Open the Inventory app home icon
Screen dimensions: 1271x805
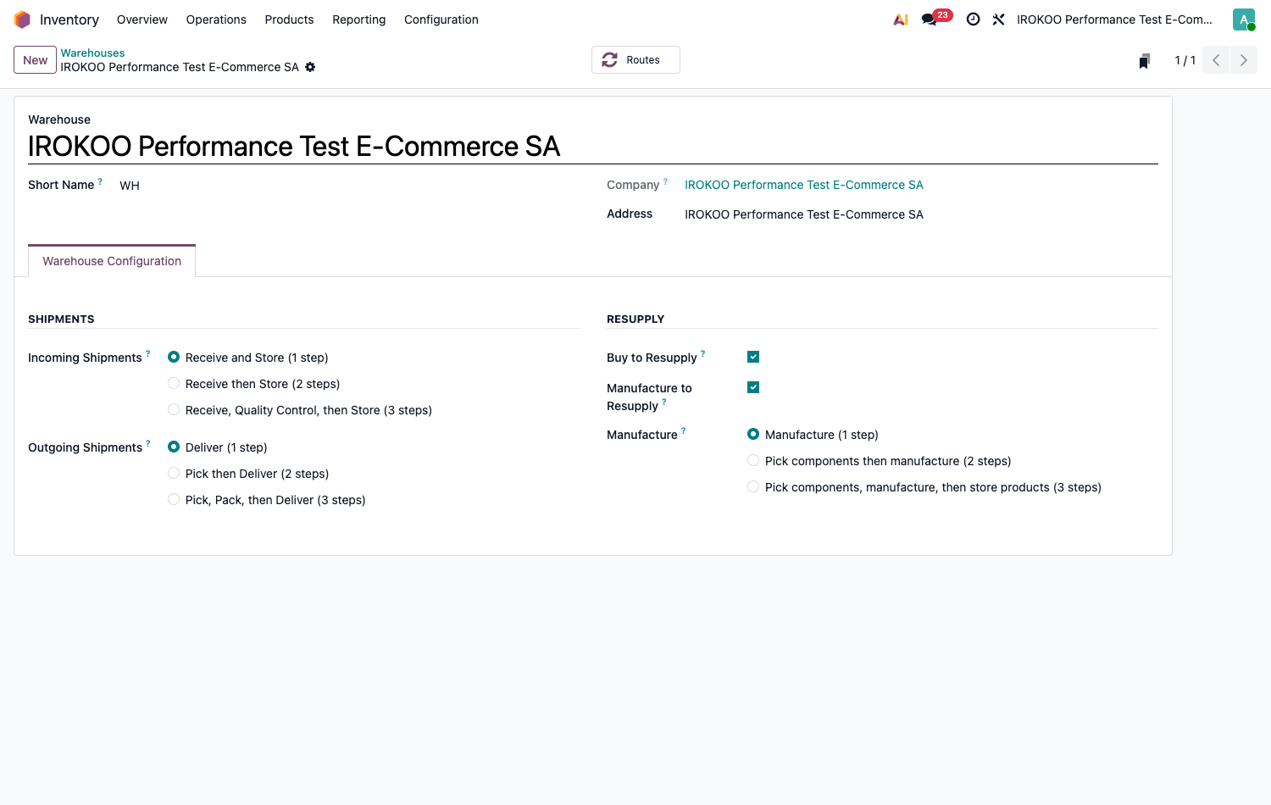point(22,19)
